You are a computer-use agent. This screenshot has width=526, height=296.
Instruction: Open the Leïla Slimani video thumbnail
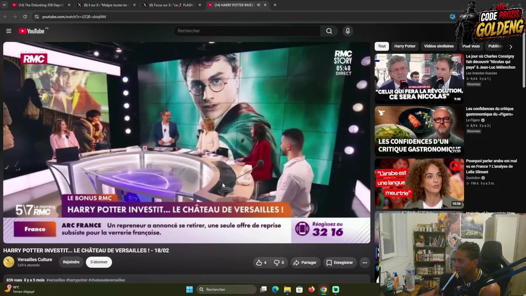(419, 183)
